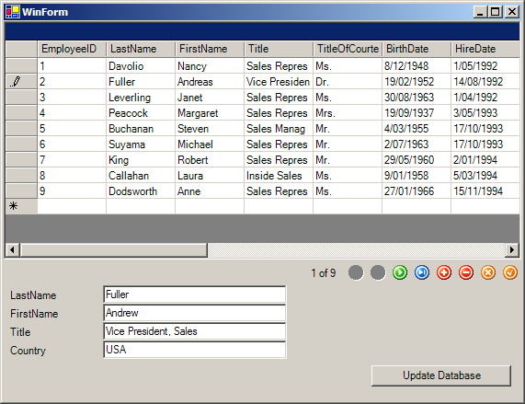Delete record with red minus button

coord(466,272)
